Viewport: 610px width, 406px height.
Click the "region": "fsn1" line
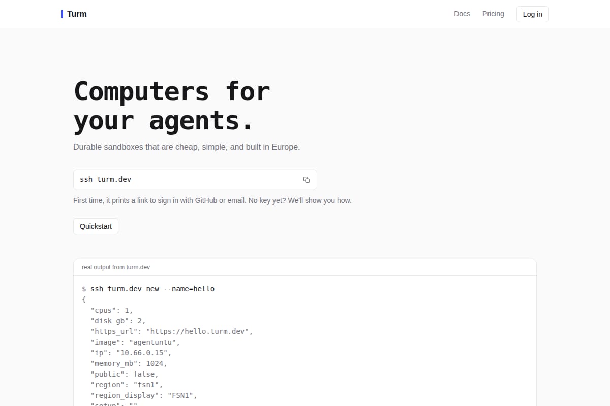pyautogui.click(x=127, y=385)
